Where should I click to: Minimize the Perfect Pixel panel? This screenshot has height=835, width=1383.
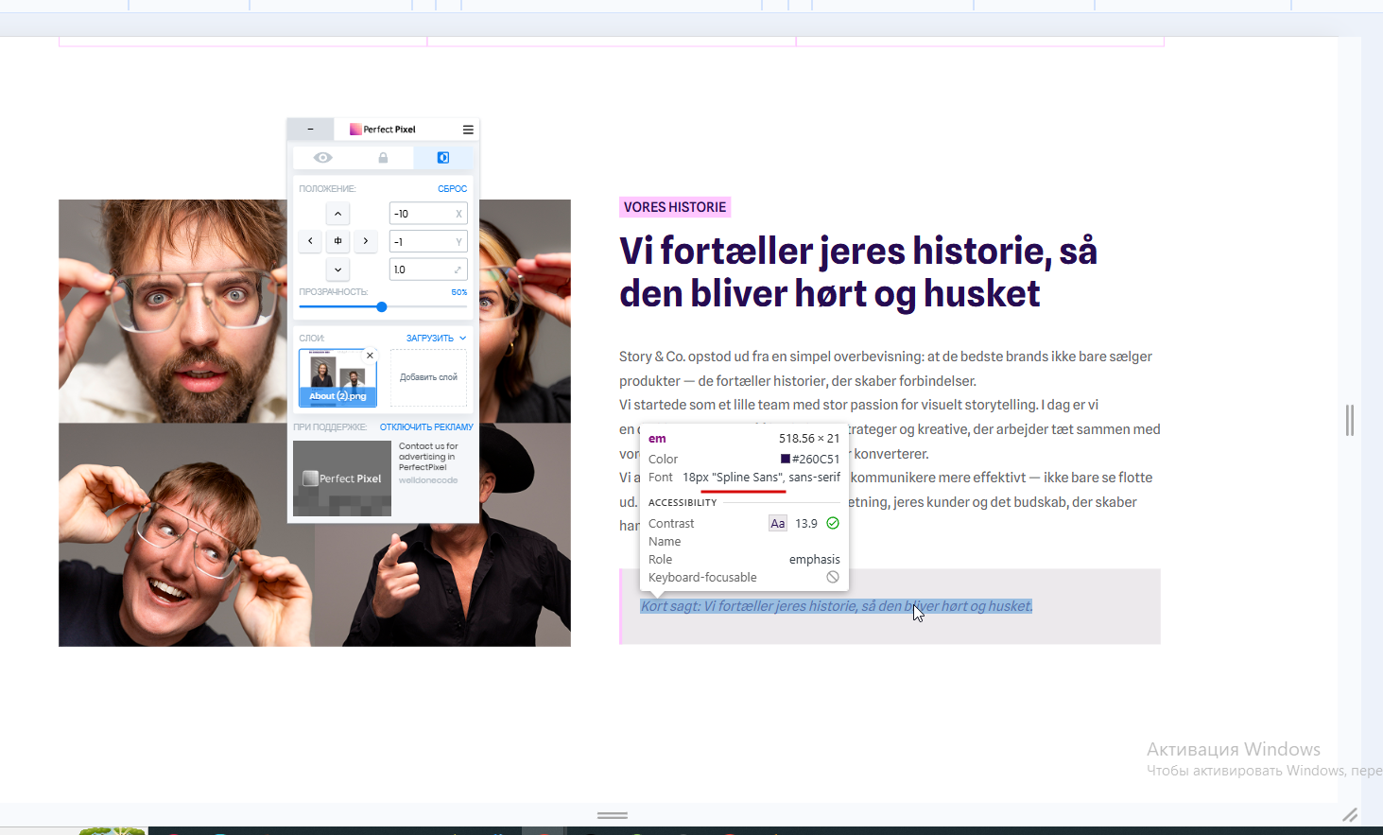(x=310, y=129)
